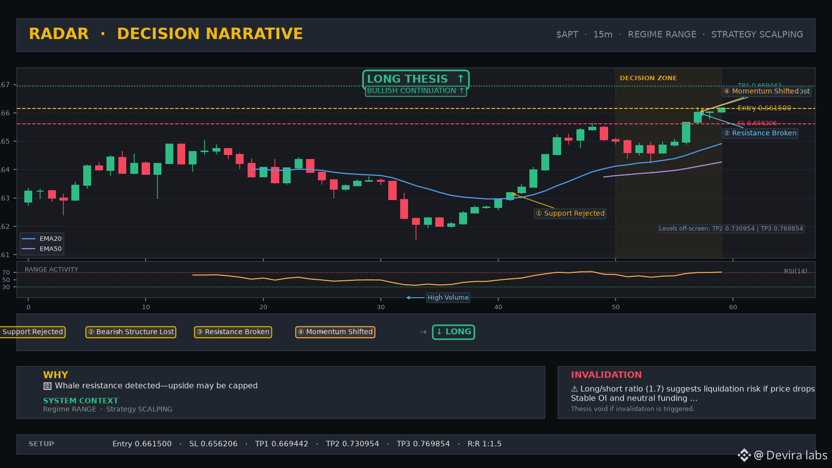The height and width of the screenshot is (468, 832).
Task: Click the Resistance Broken annotation on the chart
Action: [x=760, y=133]
